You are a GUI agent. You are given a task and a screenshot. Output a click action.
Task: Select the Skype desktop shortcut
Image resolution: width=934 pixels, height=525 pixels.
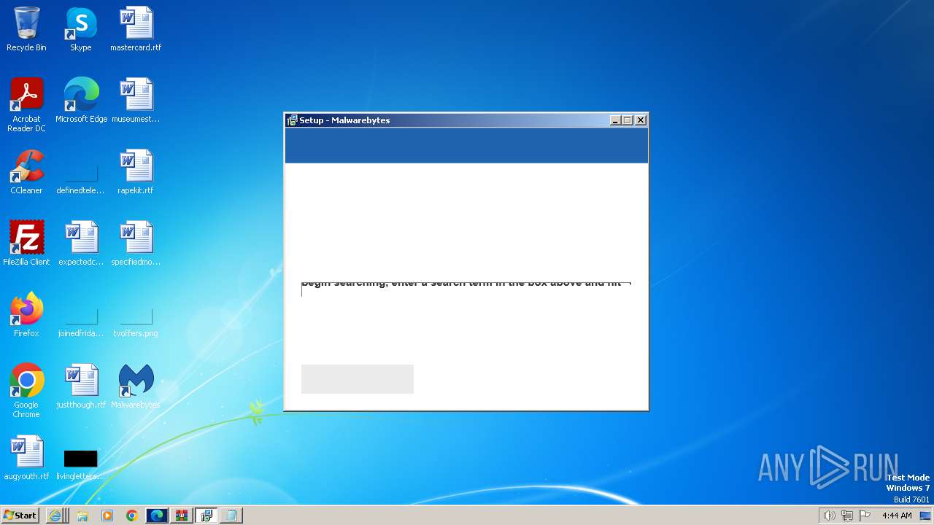click(x=81, y=29)
